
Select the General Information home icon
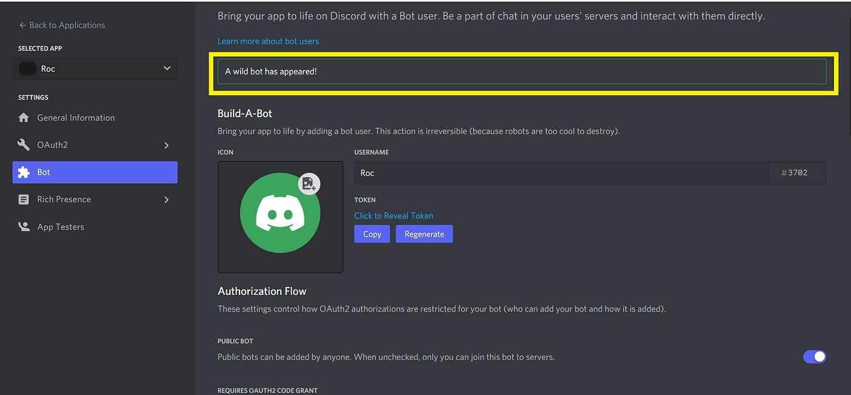(x=23, y=117)
